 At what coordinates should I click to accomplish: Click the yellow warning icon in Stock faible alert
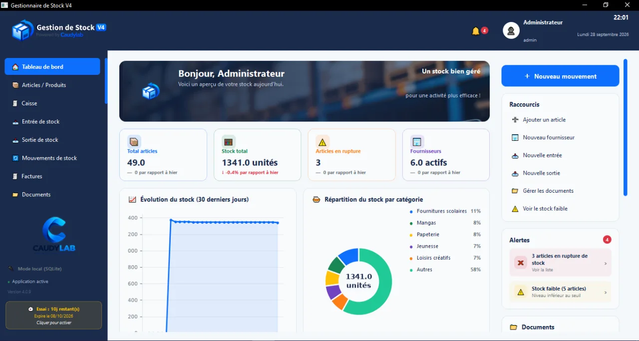pos(521,292)
